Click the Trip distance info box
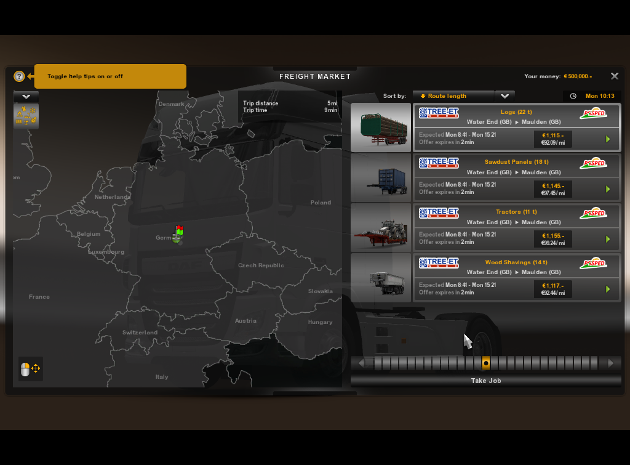 click(x=290, y=107)
